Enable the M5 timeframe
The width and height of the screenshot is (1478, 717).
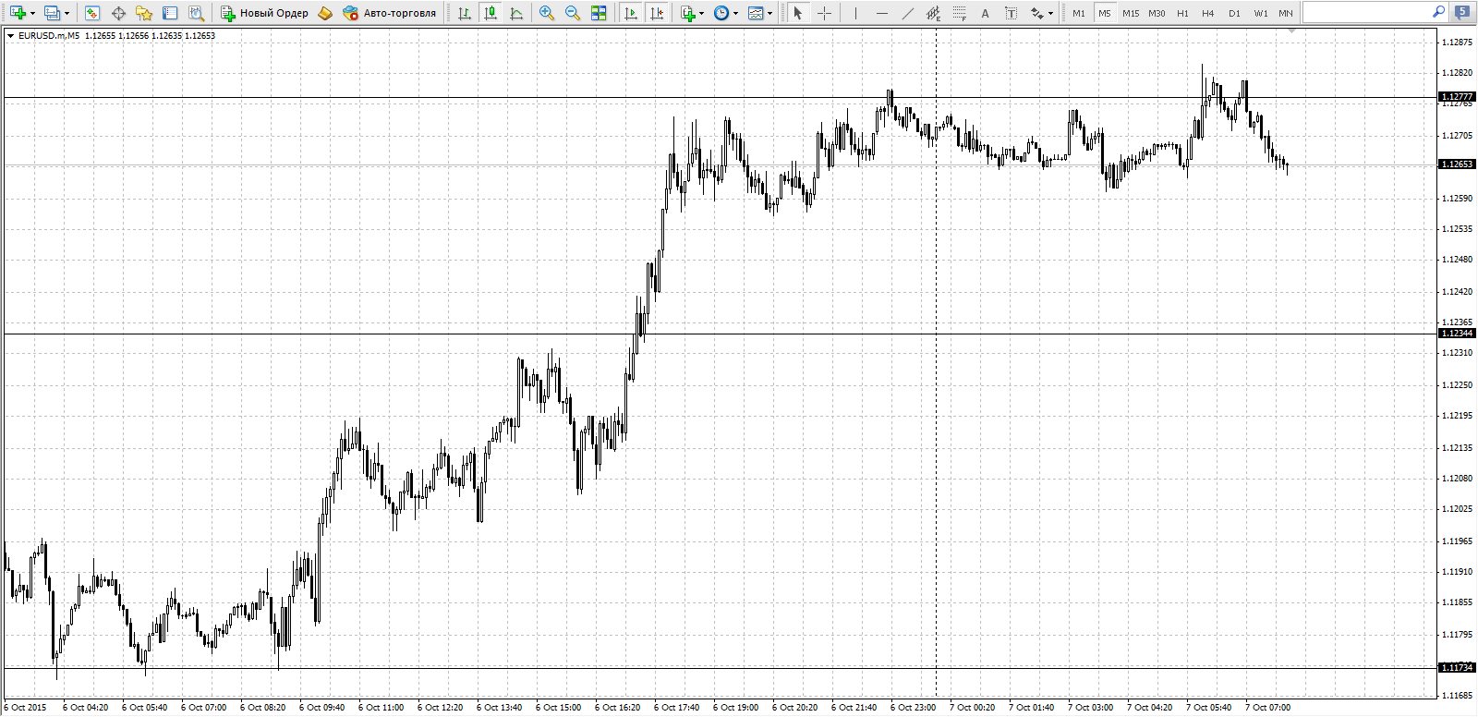(1105, 13)
